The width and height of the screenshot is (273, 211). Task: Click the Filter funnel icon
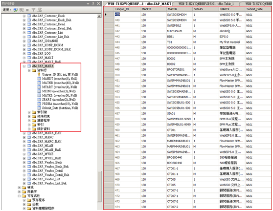pyautogui.click(x=33, y=10)
